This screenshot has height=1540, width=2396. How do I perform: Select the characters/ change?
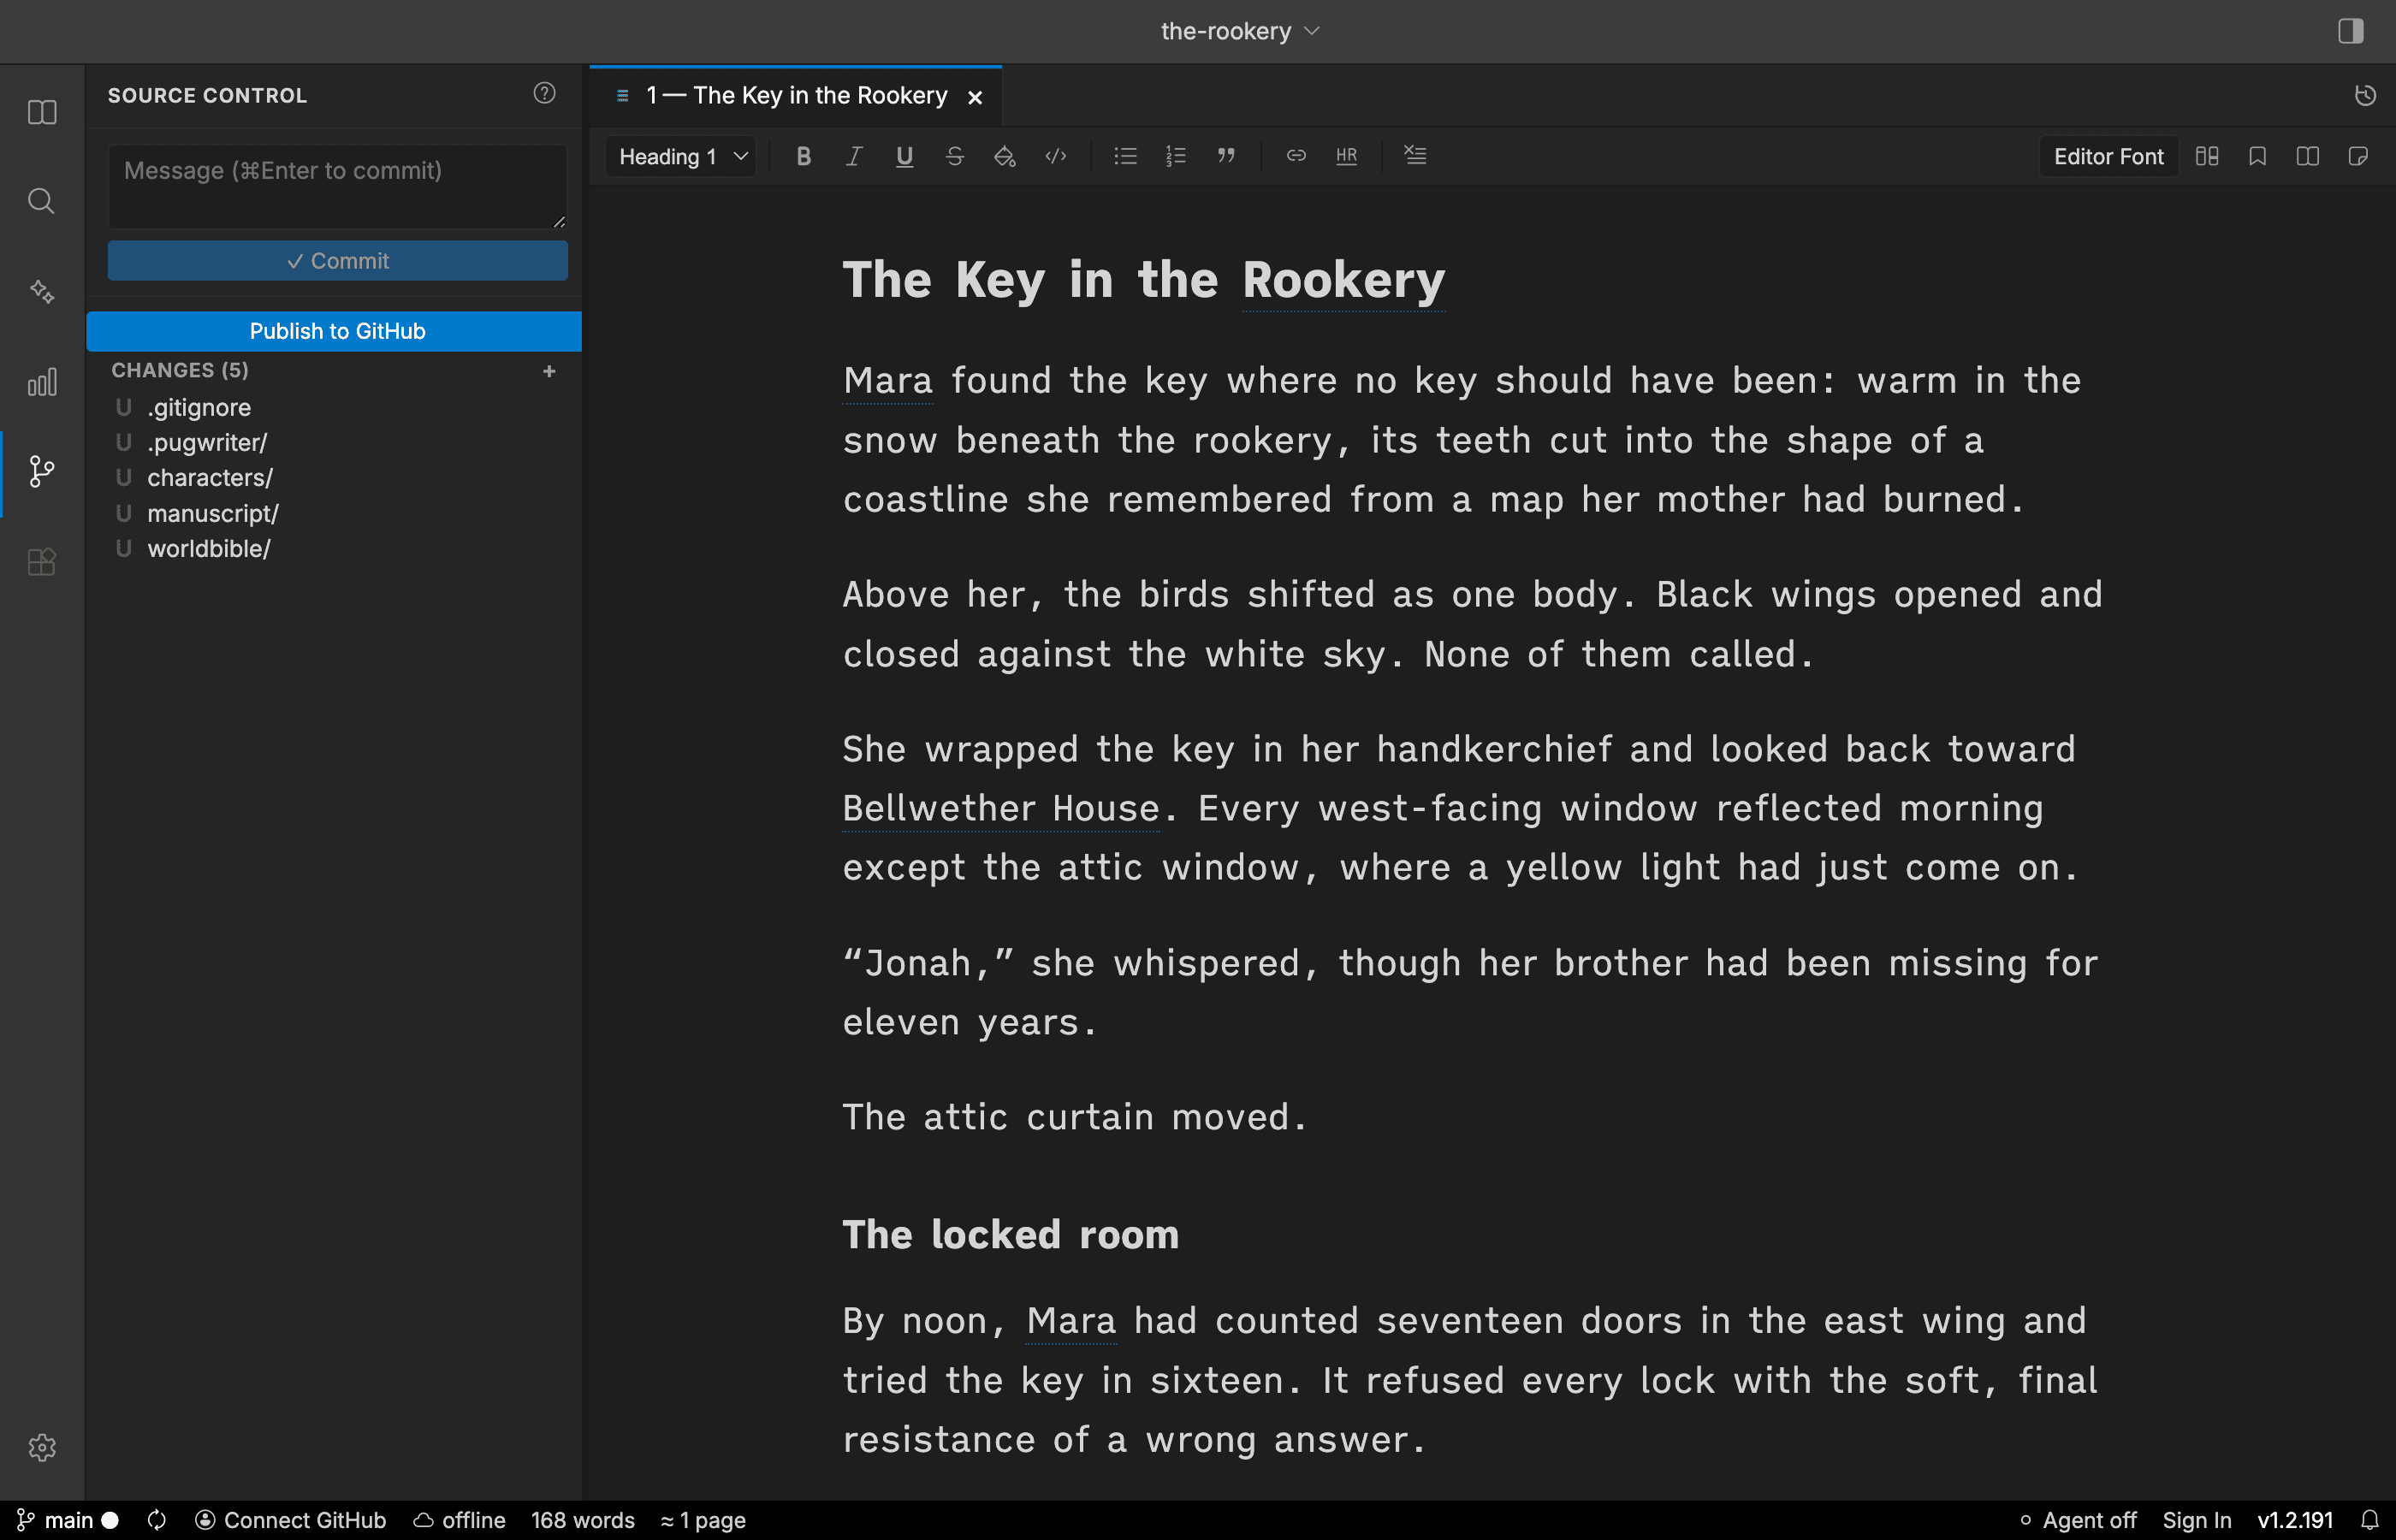click(x=334, y=478)
